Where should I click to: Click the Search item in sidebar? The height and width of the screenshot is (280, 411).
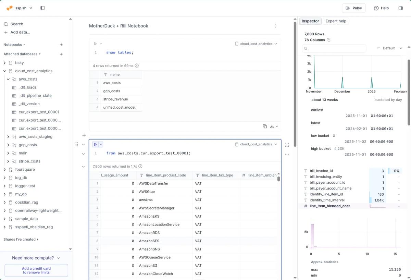(14, 24)
